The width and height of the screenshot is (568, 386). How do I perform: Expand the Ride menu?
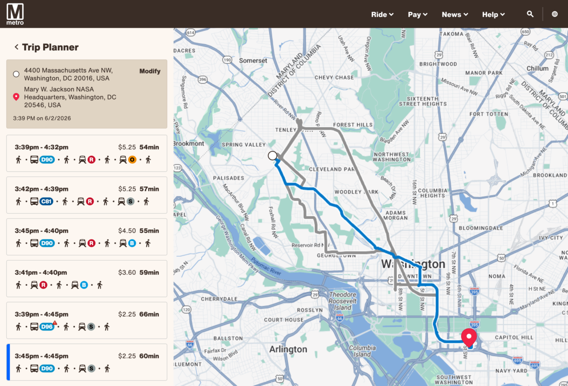(382, 14)
